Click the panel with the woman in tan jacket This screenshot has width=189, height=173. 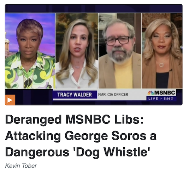(162, 51)
